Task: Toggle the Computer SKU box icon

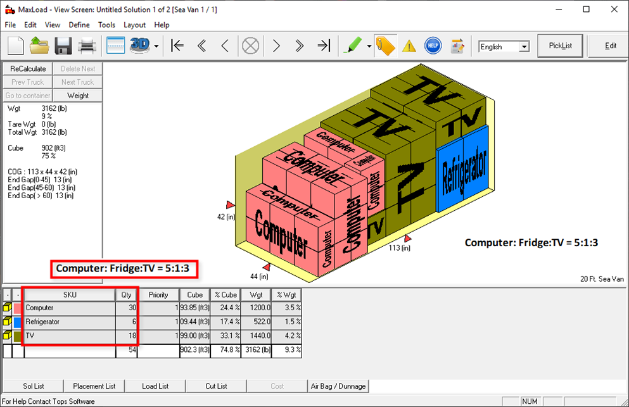Action: (7, 308)
